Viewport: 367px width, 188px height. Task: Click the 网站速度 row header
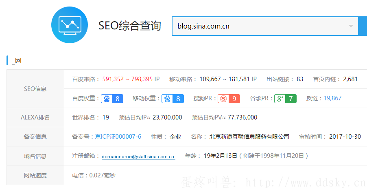click(35, 175)
